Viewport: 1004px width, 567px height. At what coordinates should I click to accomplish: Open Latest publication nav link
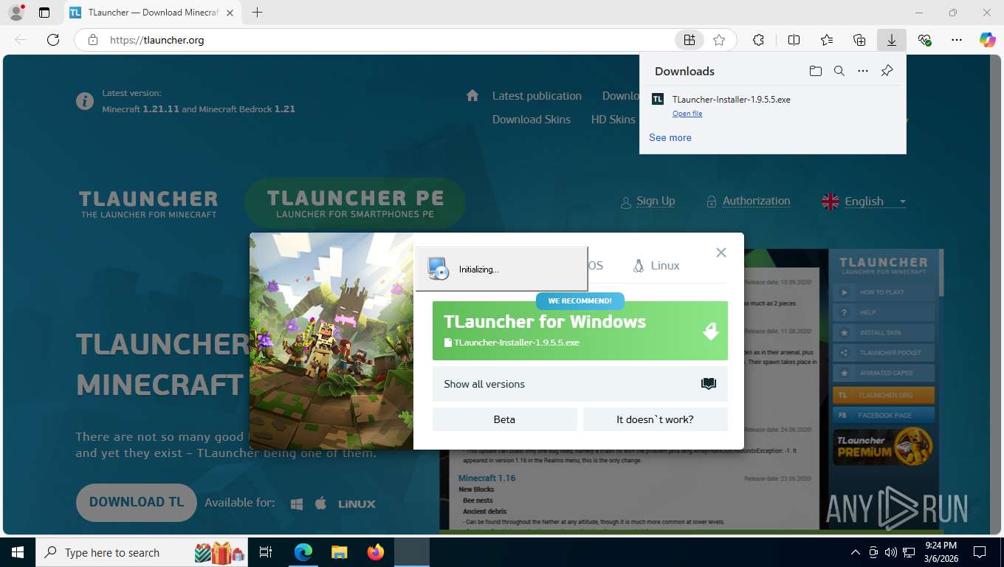coord(537,95)
